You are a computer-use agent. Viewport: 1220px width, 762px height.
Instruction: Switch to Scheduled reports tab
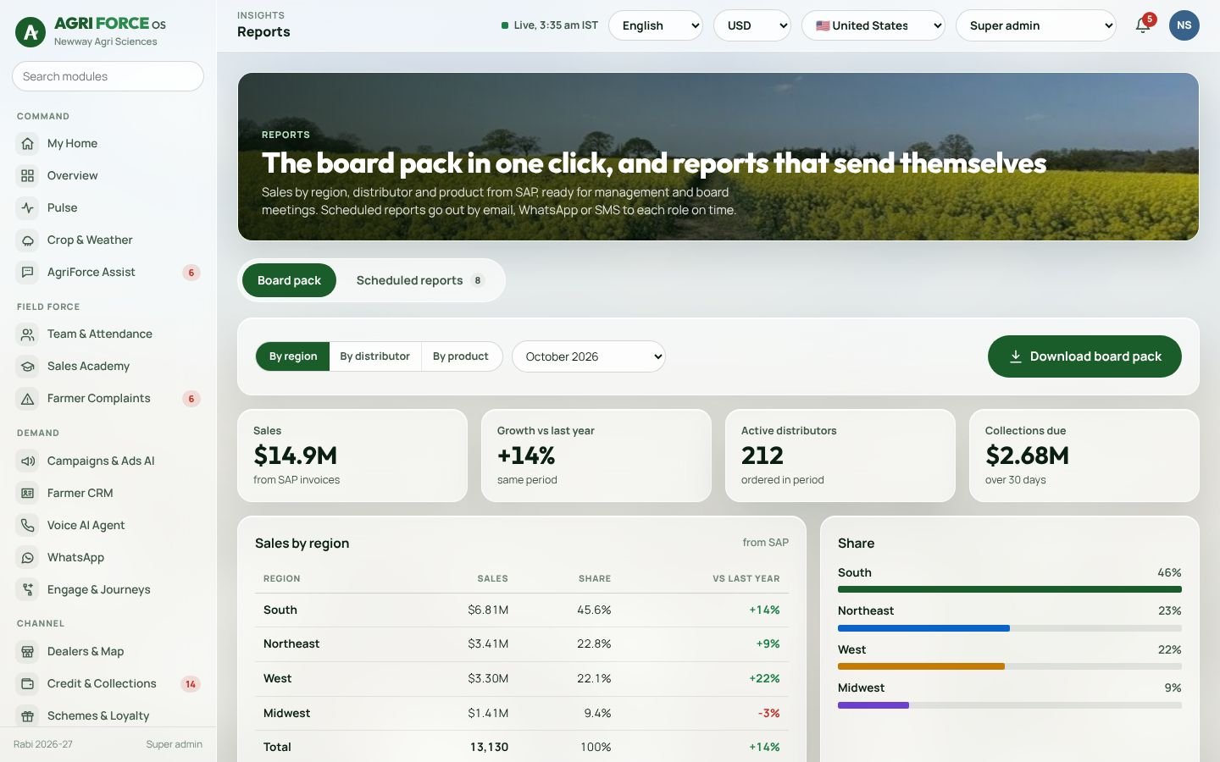420,280
